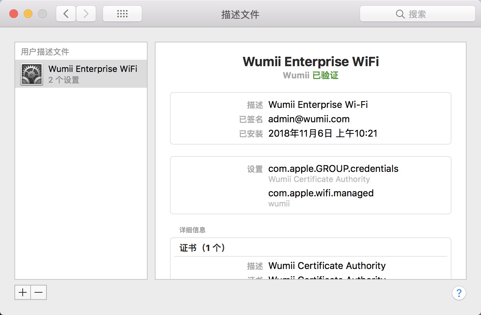Viewport: 481px width, 315px height.
Task: Click the magnifier icon in search box
Action: (x=400, y=14)
